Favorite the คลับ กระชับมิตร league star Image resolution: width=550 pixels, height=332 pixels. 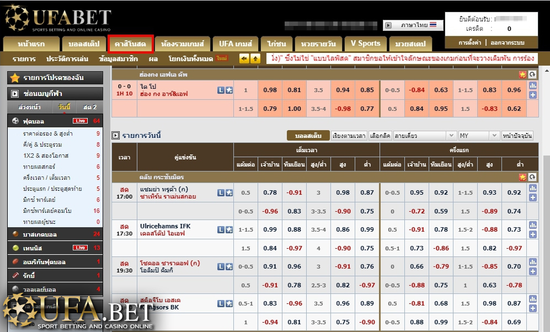522,177
